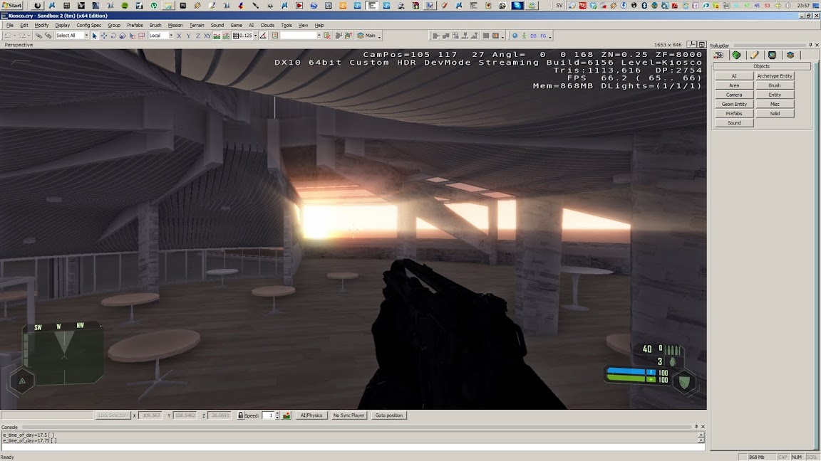Image resolution: width=821 pixels, height=461 pixels.
Task: Click the Save Selected Objects icon
Action: pyautogui.click(x=339, y=36)
